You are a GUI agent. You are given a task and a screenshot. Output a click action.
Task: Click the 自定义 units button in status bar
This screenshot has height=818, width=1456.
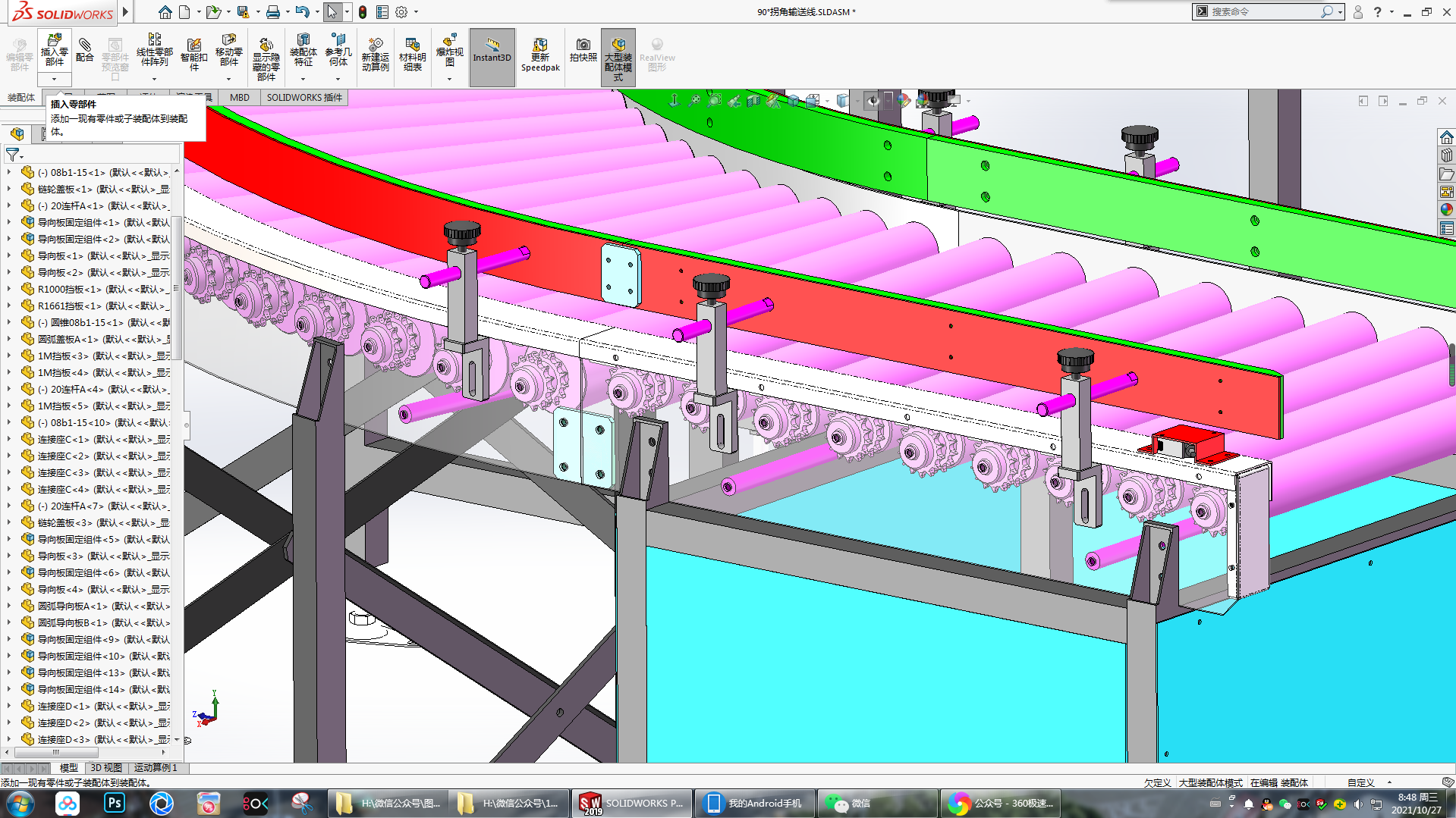tap(1361, 783)
